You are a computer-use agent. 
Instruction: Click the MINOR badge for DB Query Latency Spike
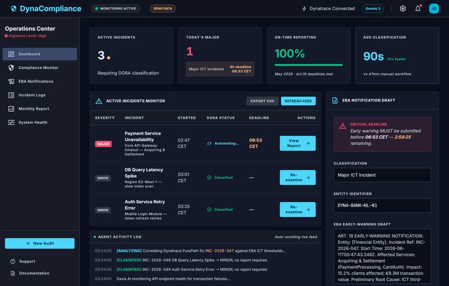tap(103, 178)
